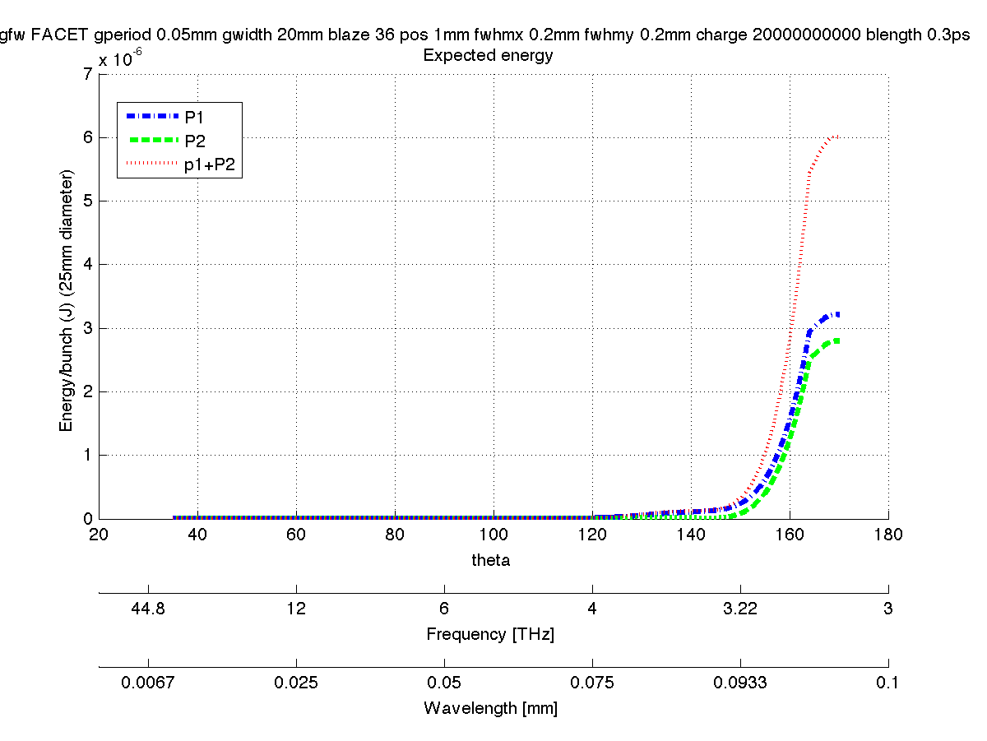Click the red dotted p1+P2 legend line sample
This screenshot has height=741, width=987.
(153, 164)
